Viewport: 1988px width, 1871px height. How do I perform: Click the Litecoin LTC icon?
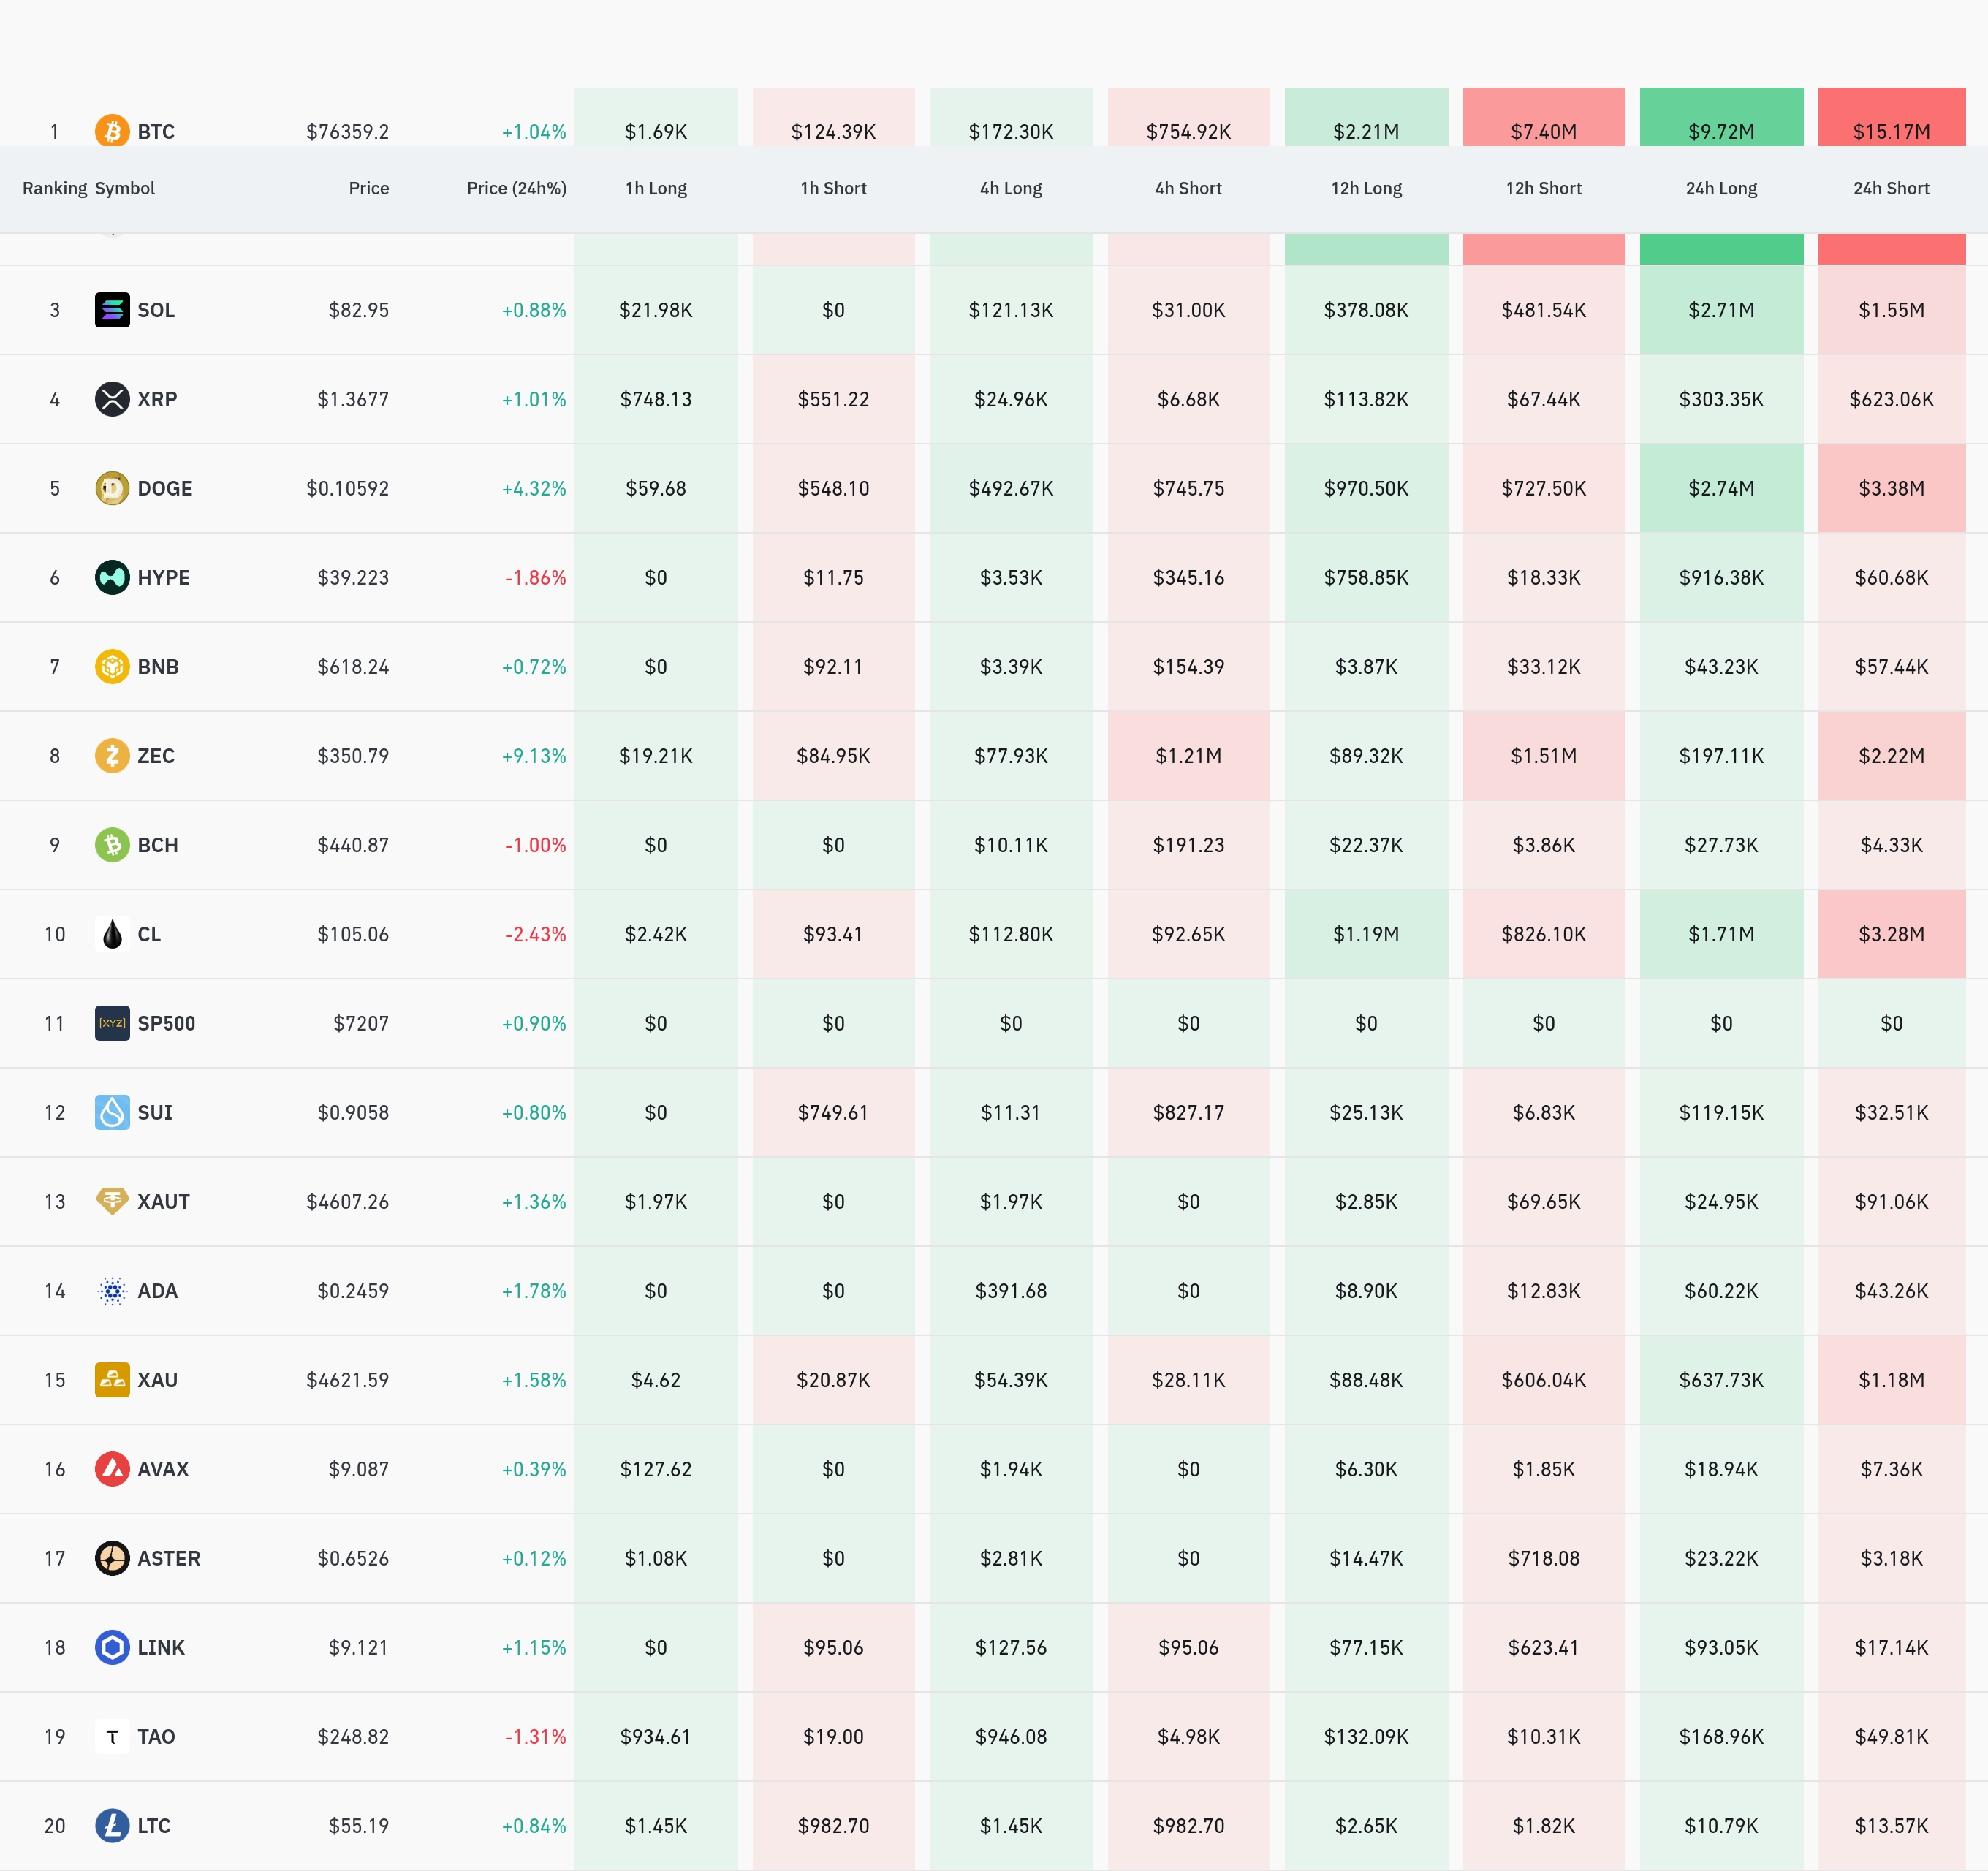(112, 1825)
